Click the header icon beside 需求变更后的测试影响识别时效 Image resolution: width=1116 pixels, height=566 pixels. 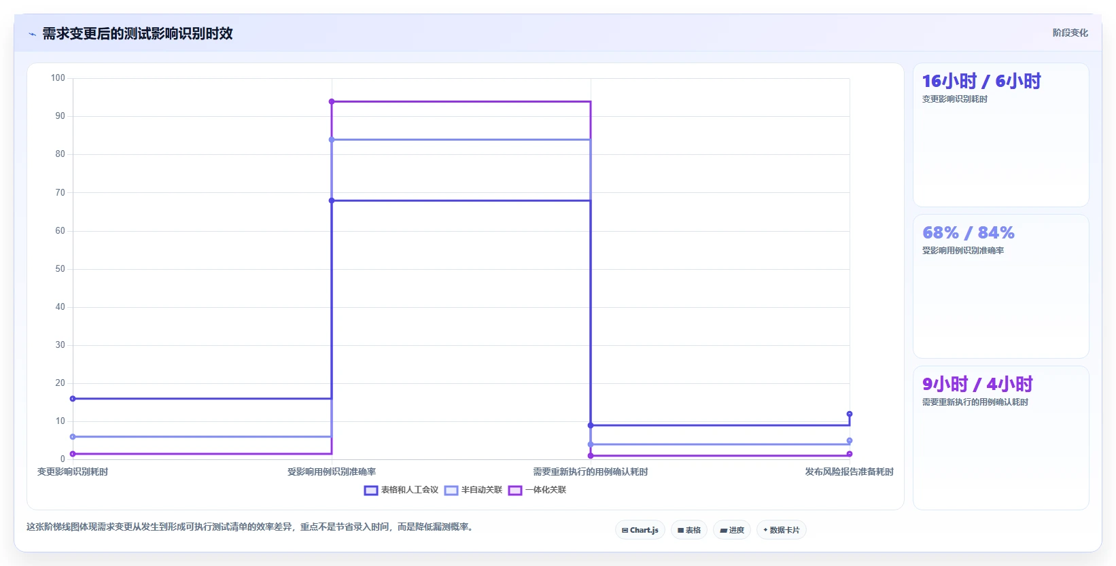coord(32,34)
